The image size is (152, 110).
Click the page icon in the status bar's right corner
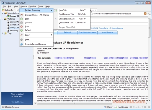(149, 107)
